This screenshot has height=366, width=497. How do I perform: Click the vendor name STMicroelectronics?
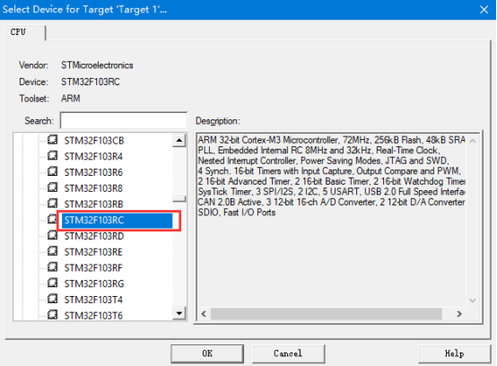[97, 65]
